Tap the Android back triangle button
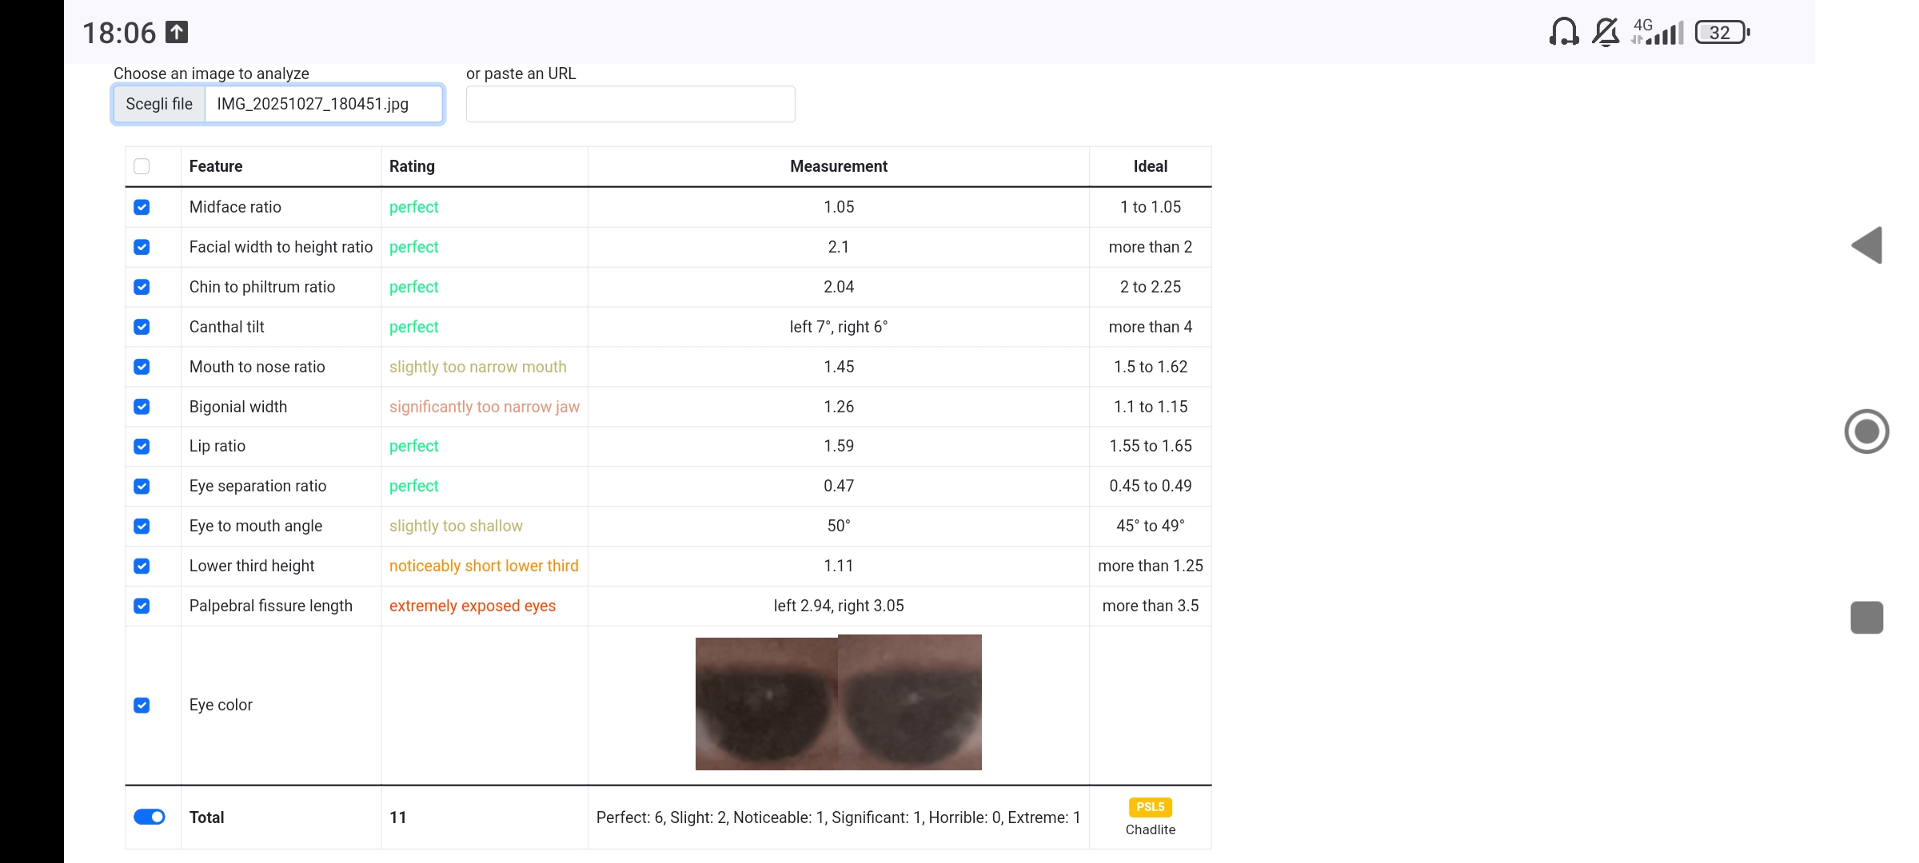Screen dimensions: 1919x863 click(x=1867, y=245)
